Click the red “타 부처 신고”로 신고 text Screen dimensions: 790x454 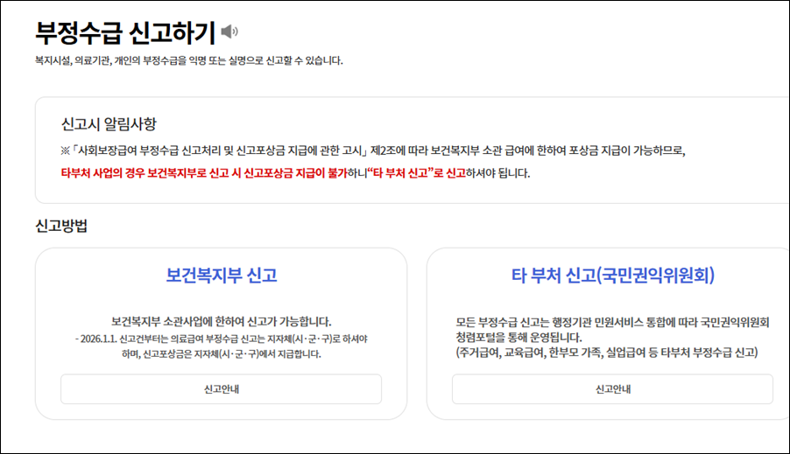(417, 173)
